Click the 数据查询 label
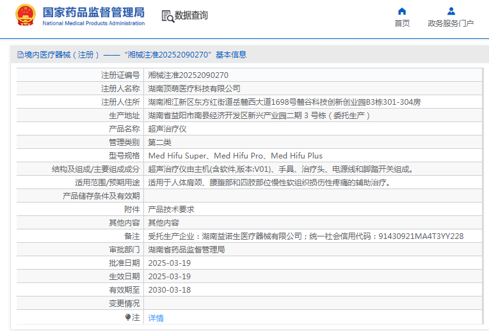This screenshot has height=331, width=489. pyautogui.click(x=191, y=15)
